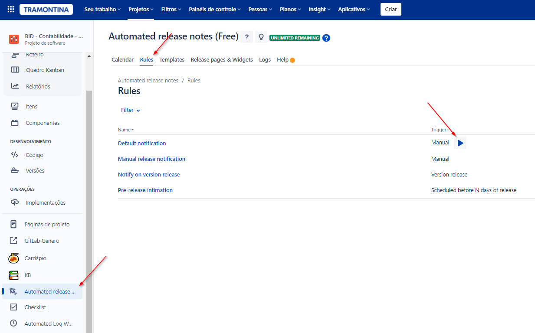Expand the Projetos menu
The image size is (535, 333).
coord(141,9)
